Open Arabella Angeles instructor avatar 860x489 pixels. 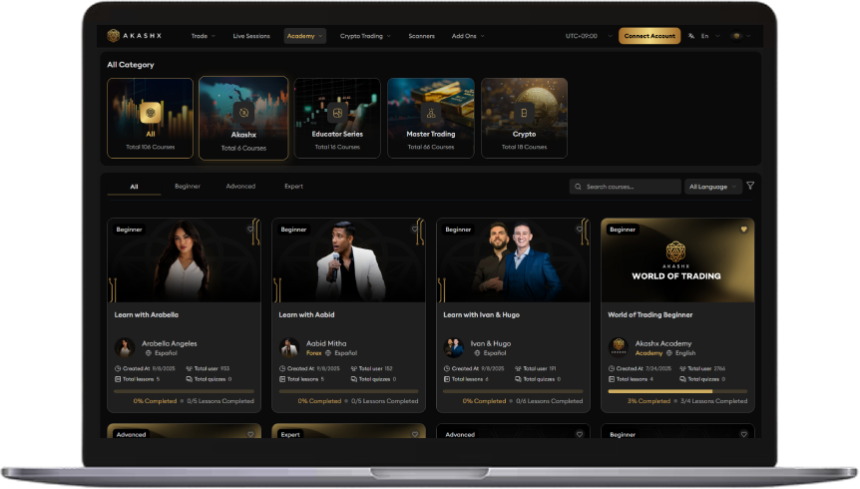[x=125, y=347]
